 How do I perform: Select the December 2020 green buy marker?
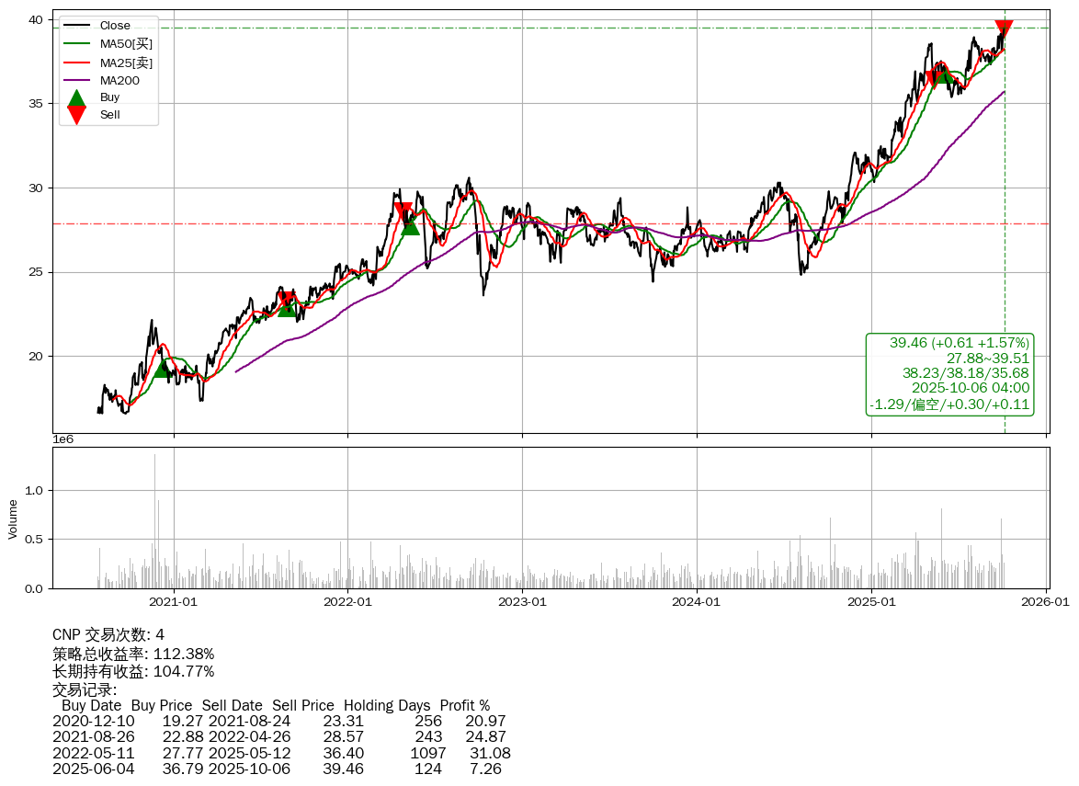162,367
